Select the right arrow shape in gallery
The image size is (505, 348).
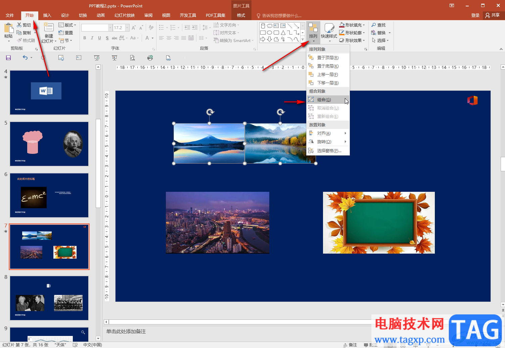[263, 39]
